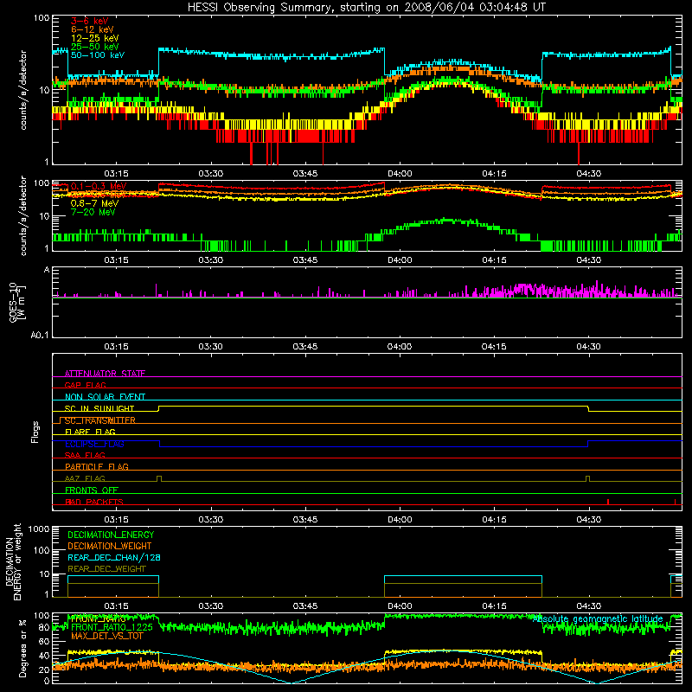Click the MAX_DET_VS_TOT legend label
Screen dimensions: 692x692
click(x=107, y=636)
